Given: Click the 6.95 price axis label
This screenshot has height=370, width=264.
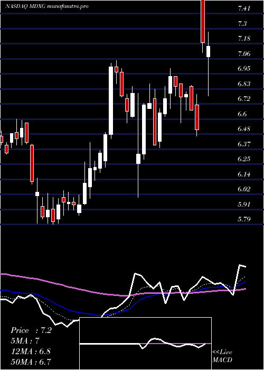Looking at the screenshot, I should point(244,69).
